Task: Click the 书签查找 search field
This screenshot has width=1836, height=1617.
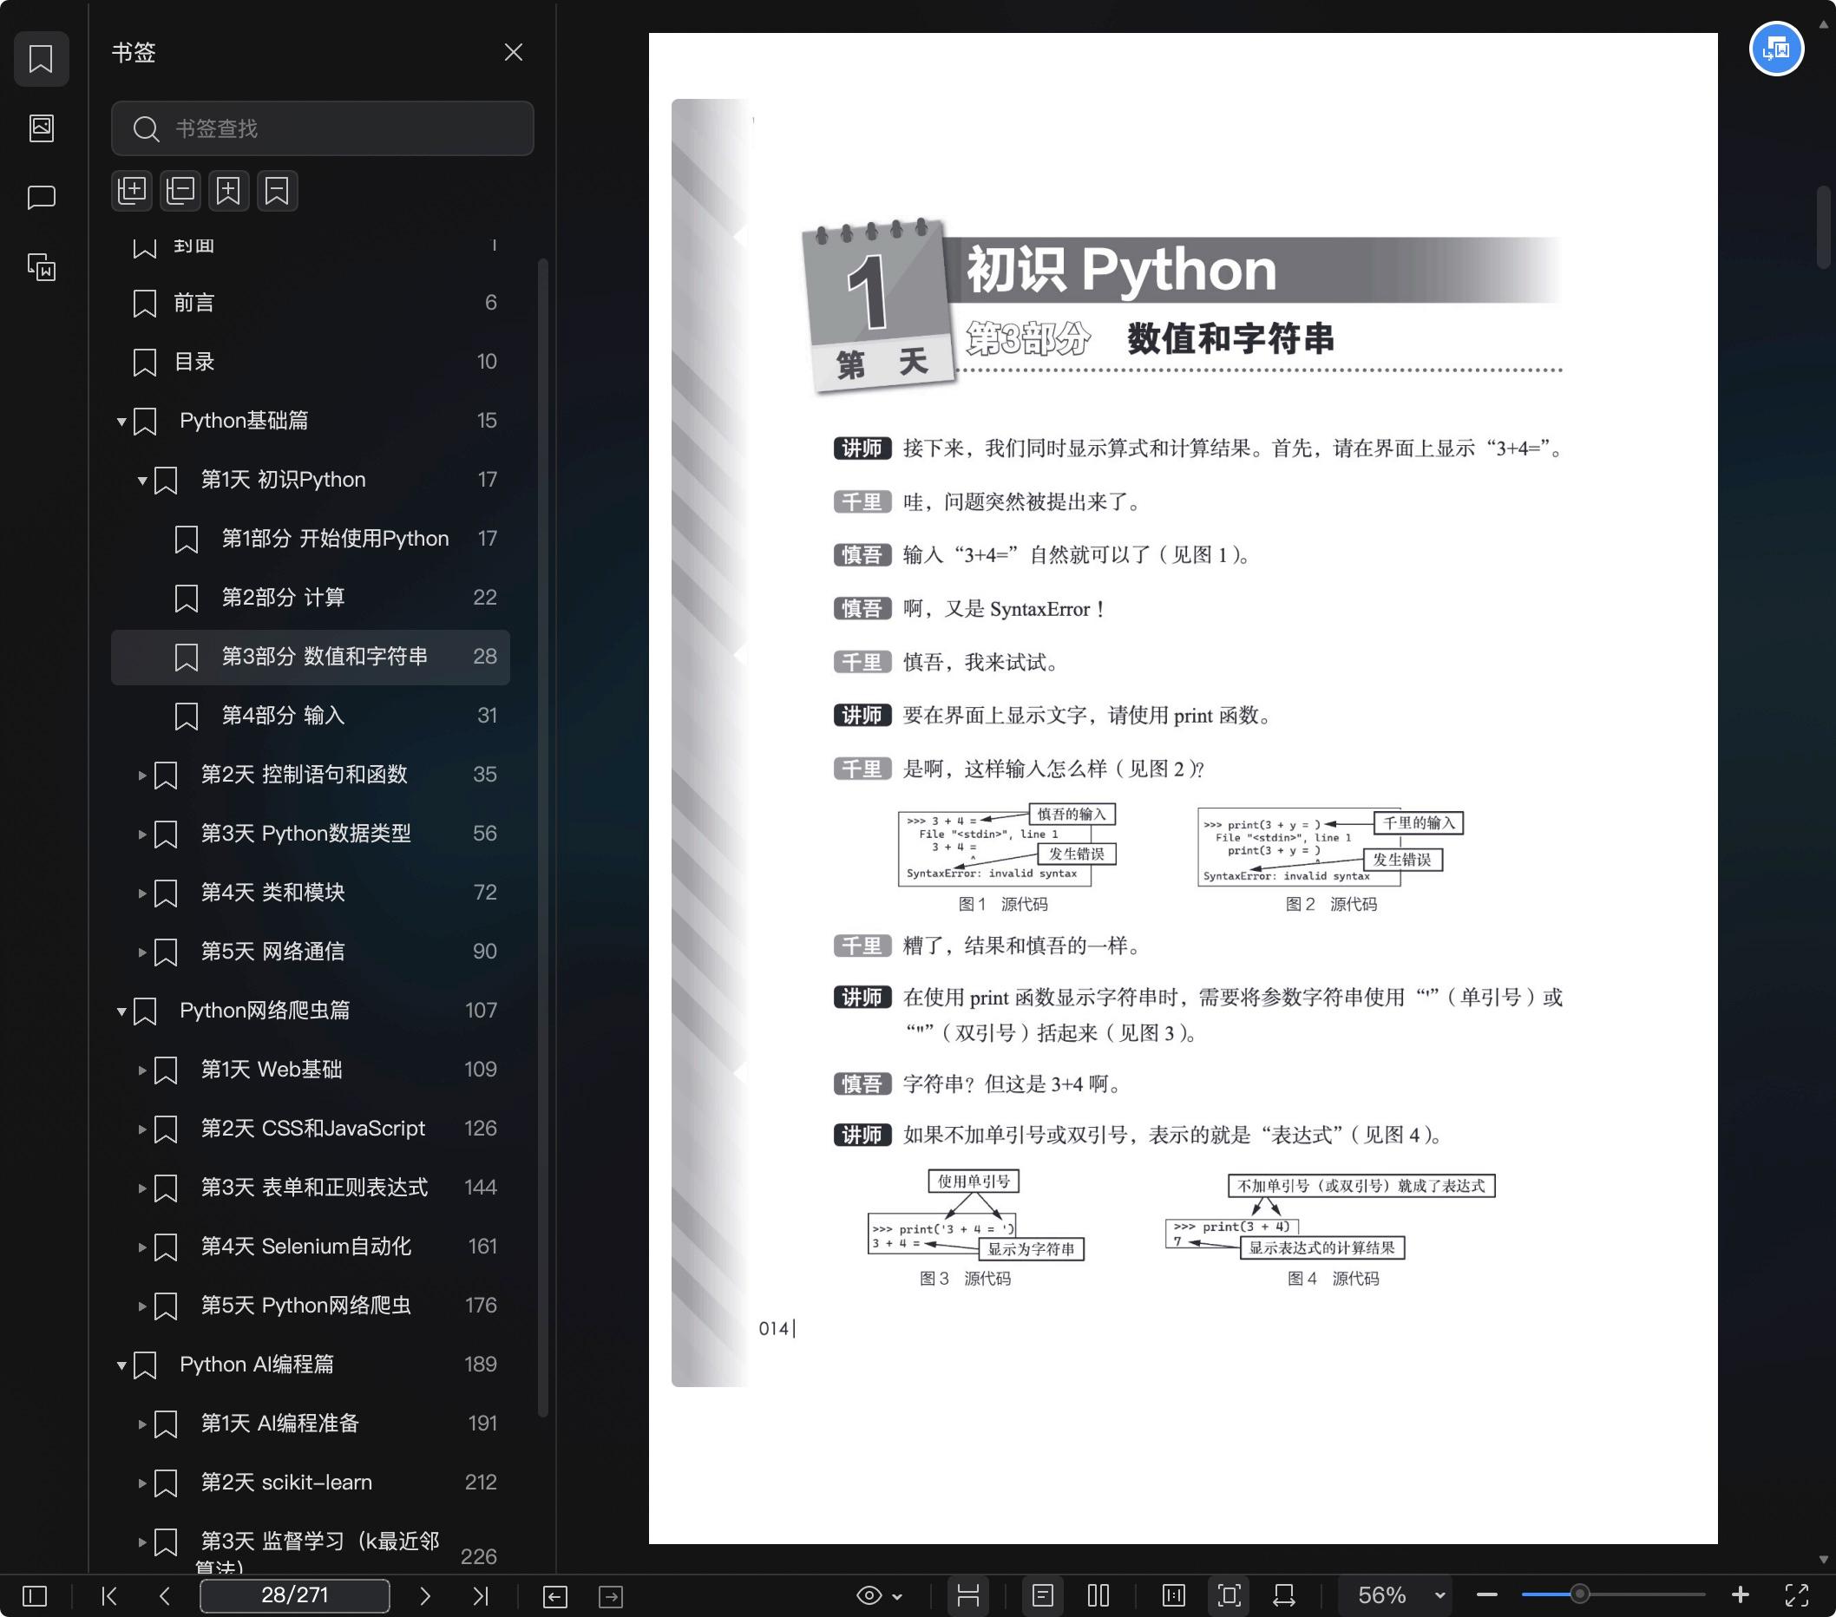Action: pos(323,128)
